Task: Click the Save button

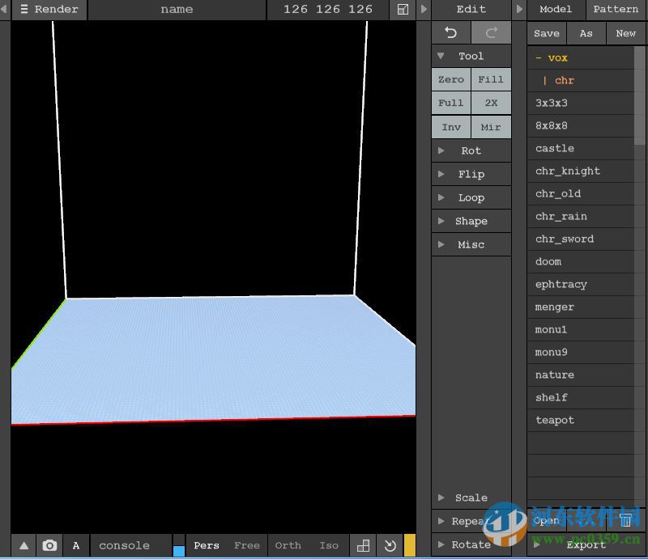Action: tap(546, 33)
